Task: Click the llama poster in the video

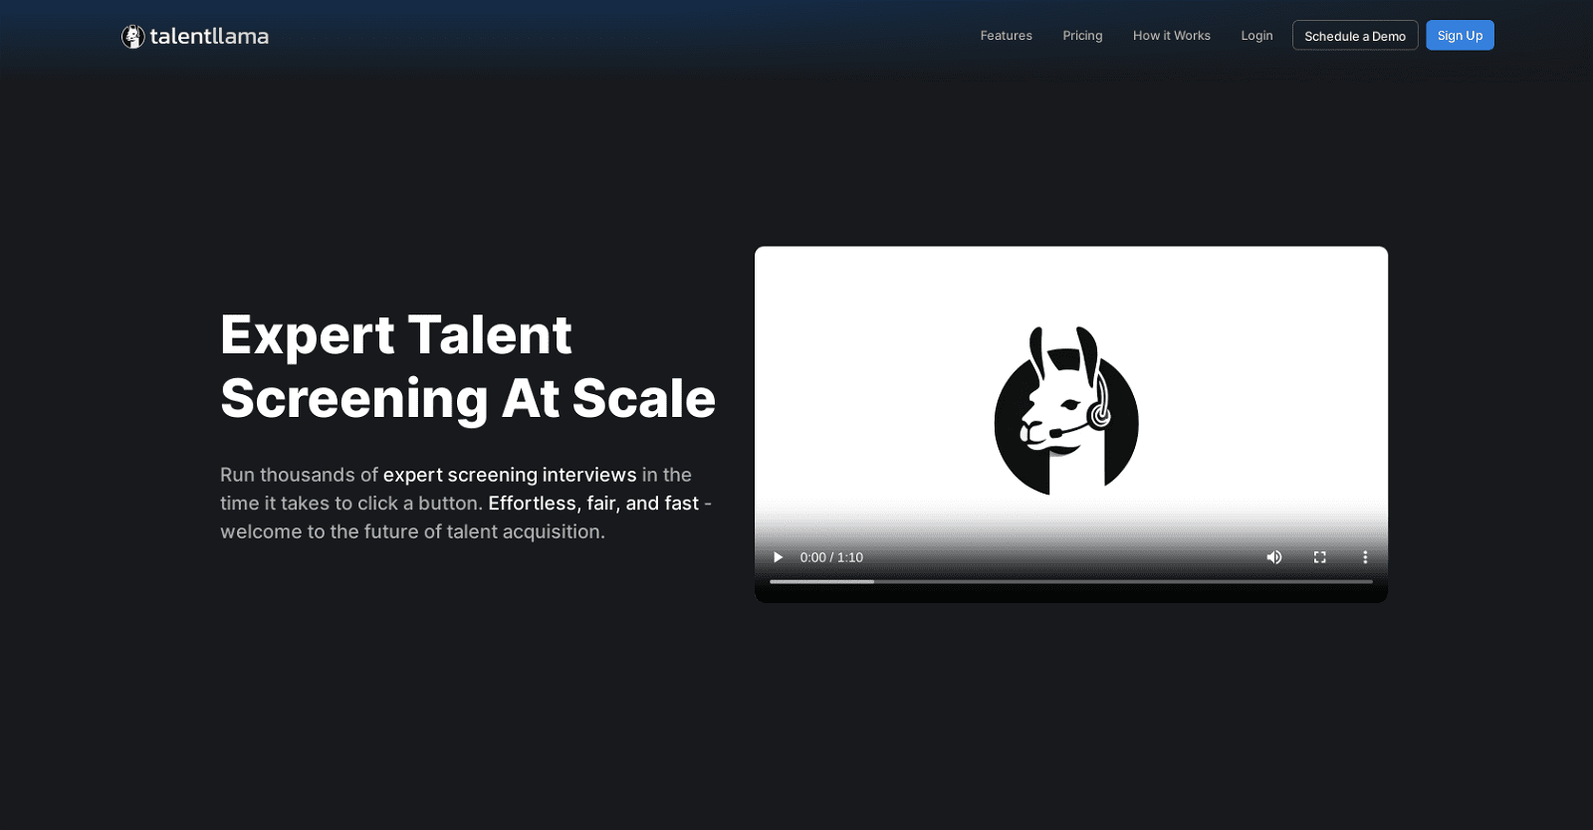Action: [x=1066, y=410]
